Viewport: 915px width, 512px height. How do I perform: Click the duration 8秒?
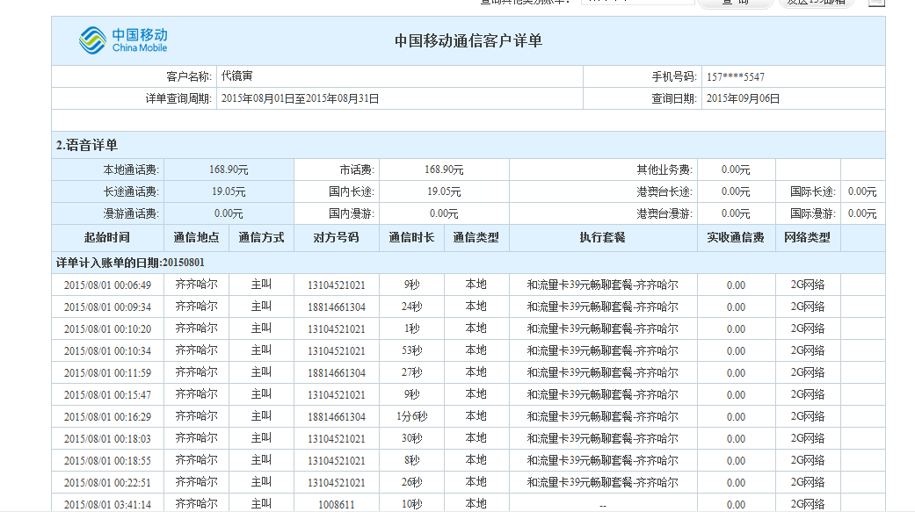[x=411, y=461]
